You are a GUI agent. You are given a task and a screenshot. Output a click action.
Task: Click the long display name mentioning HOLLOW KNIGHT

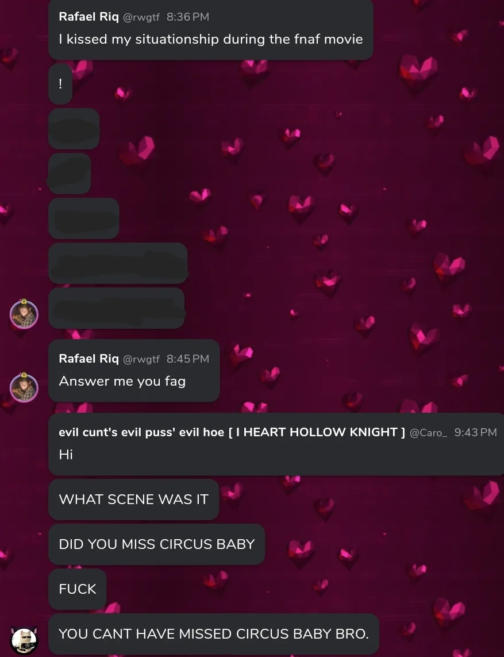point(232,432)
